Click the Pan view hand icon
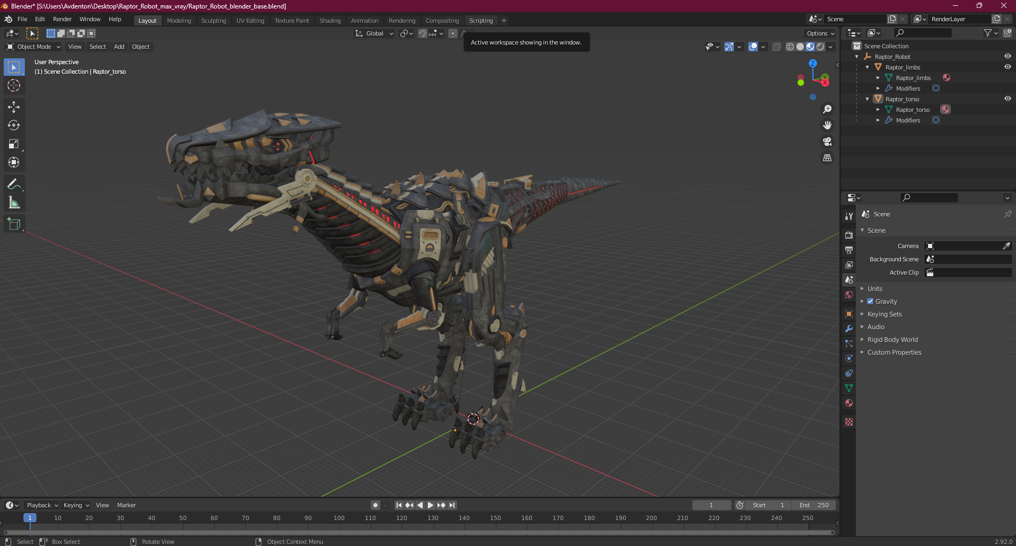This screenshot has height=546, width=1016. point(827,126)
